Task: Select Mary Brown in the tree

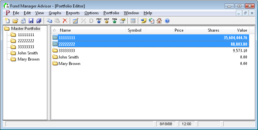Action: click(x=29, y=59)
